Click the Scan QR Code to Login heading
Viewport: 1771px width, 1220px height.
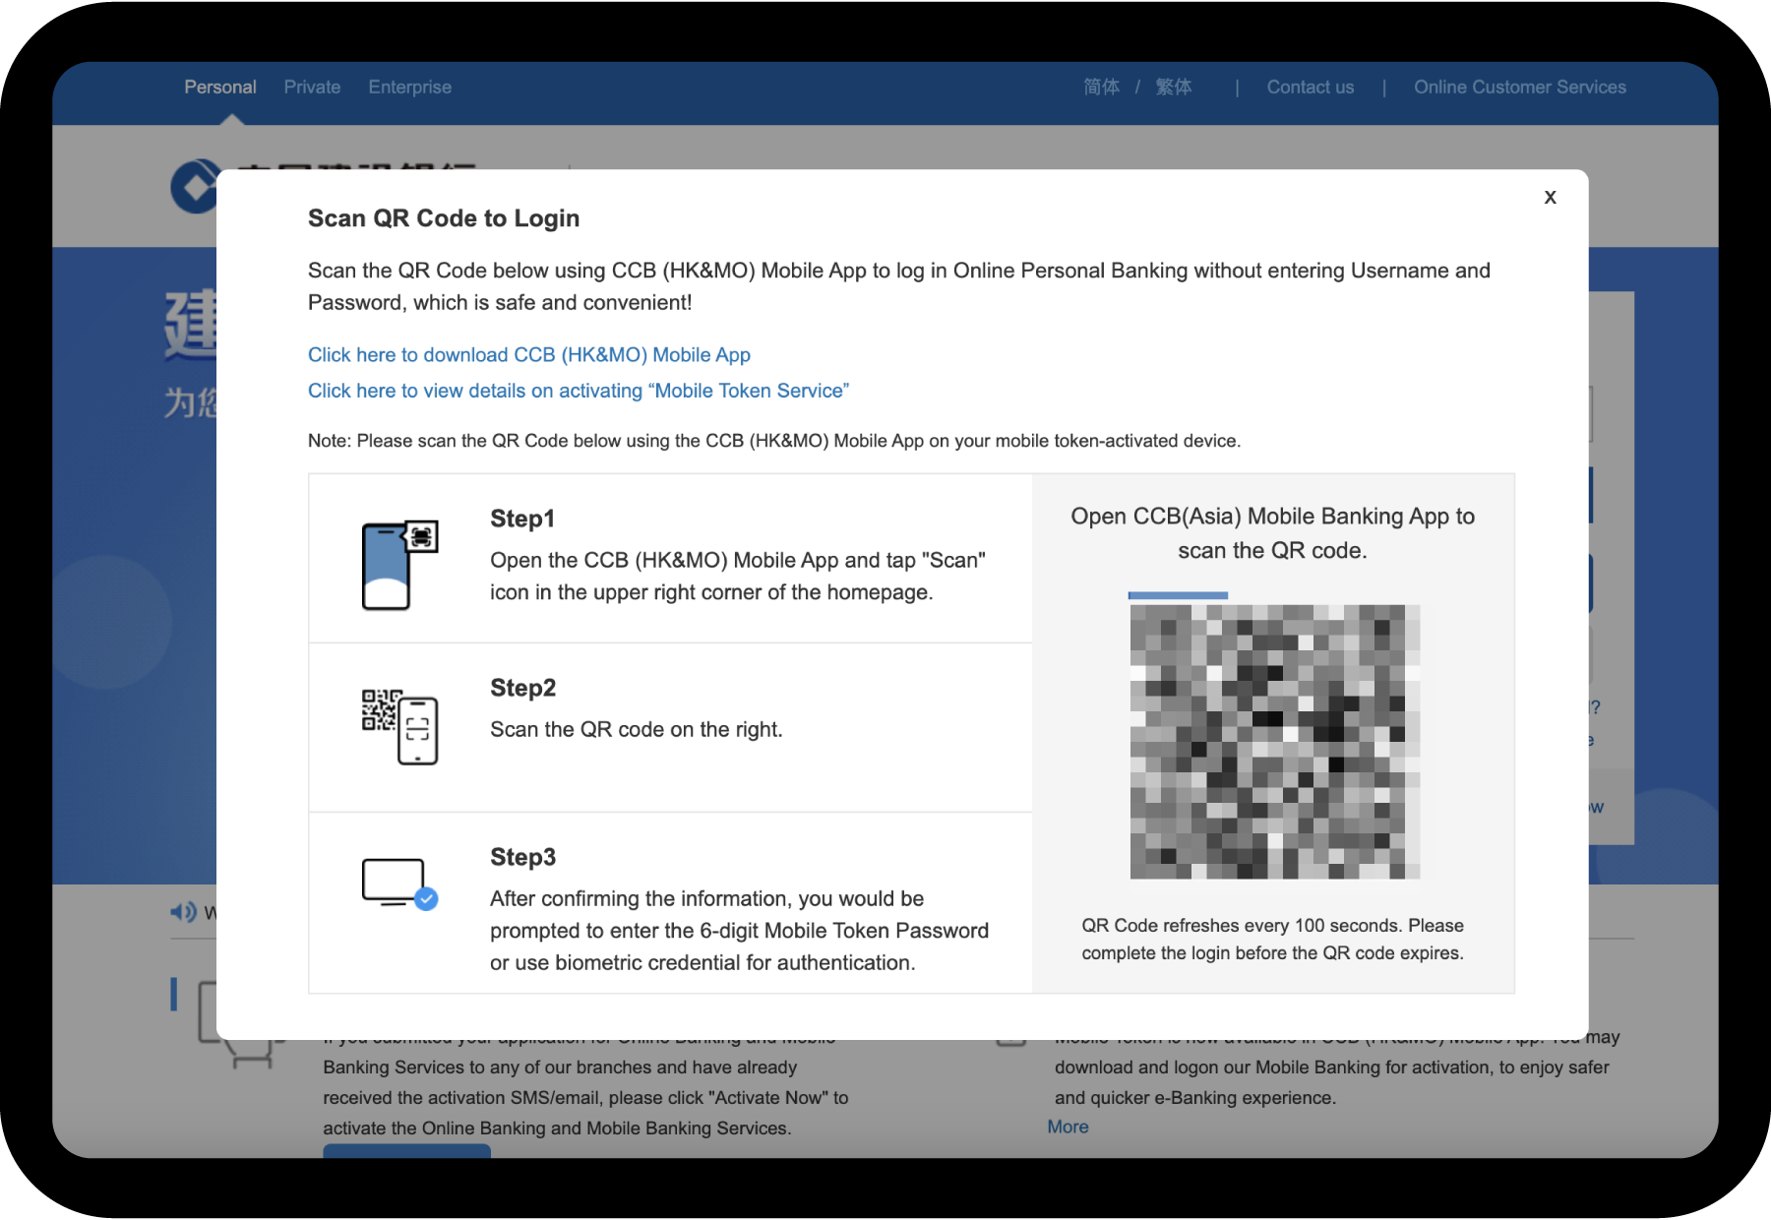443,218
